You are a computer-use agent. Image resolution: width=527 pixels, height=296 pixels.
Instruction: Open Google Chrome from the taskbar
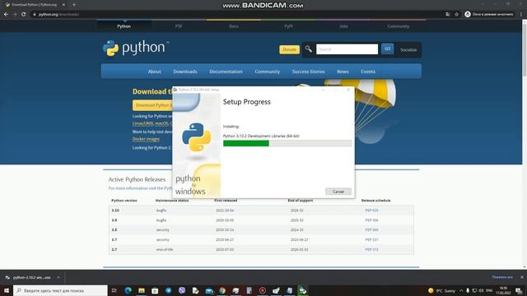[222, 290]
